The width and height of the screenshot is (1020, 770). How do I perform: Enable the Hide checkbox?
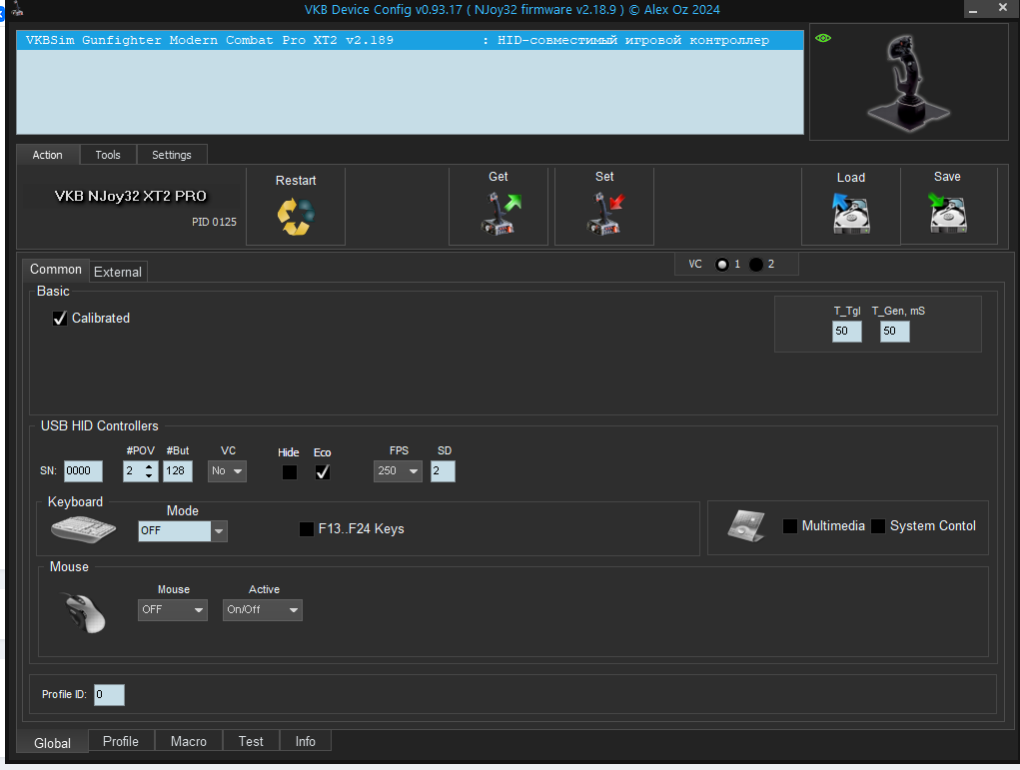tap(290, 472)
